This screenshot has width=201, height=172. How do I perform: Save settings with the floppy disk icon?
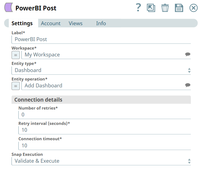[x=179, y=8]
